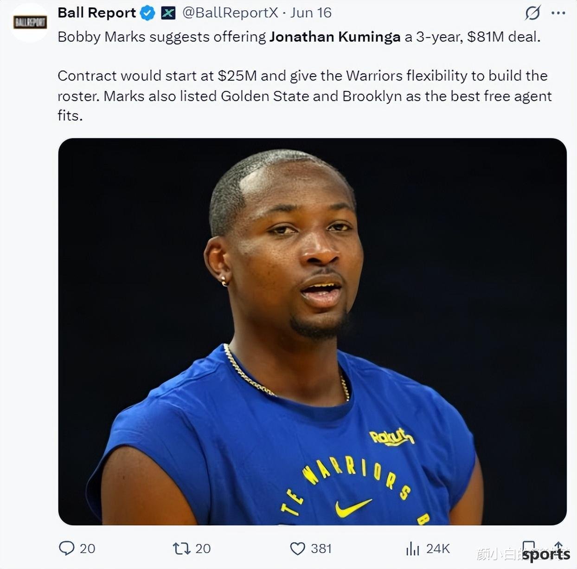The image size is (577, 569).
Task: Click the X affiliate badge beside name
Action: pyautogui.click(x=168, y=13)
